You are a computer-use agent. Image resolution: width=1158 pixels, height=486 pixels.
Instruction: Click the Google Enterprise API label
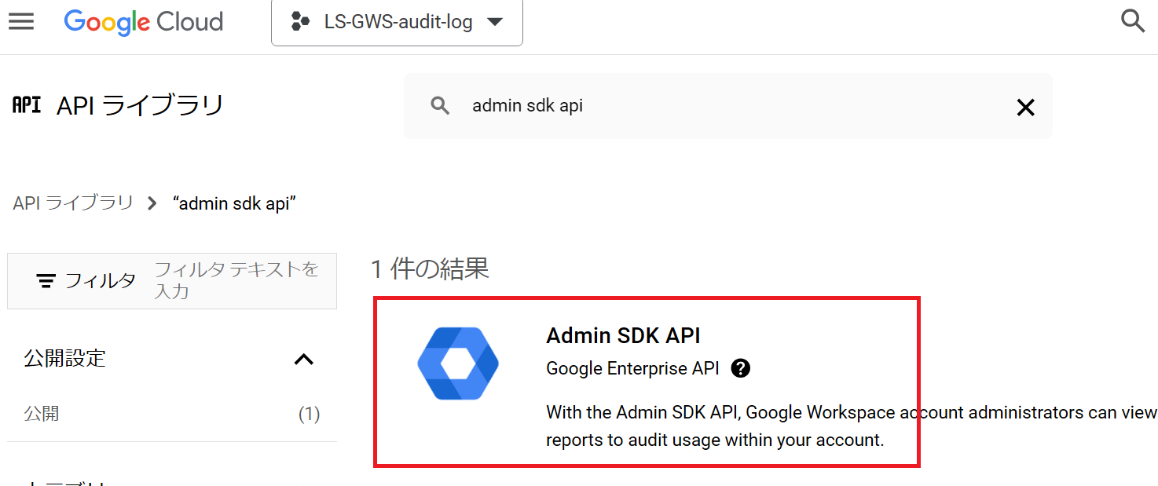(x=632, y=368)
